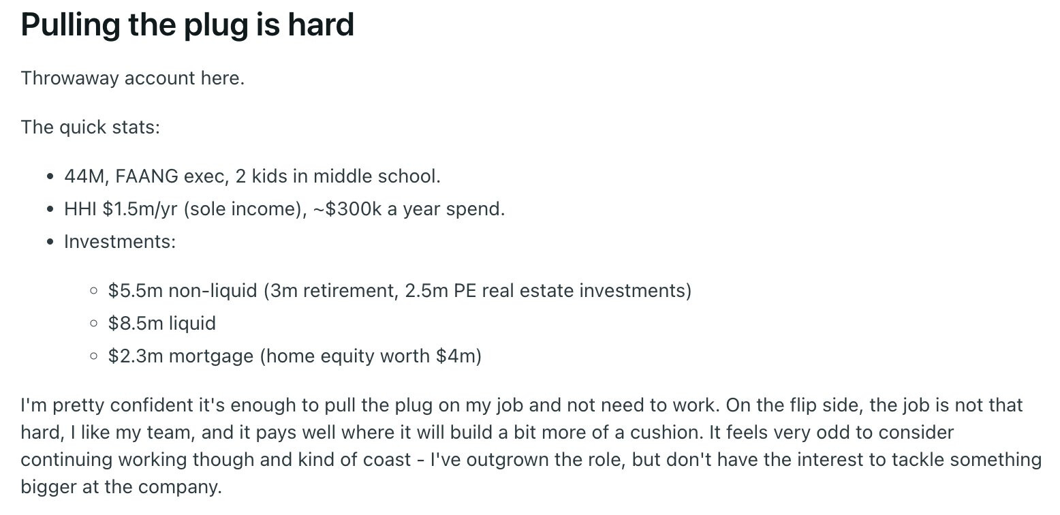Click the hollow bullet before '$8.5m liquid'
The image size is (1060, 515).
click(94, 324)
